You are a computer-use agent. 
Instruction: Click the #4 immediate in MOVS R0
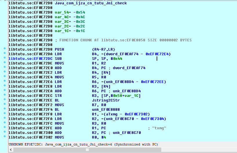104,137
